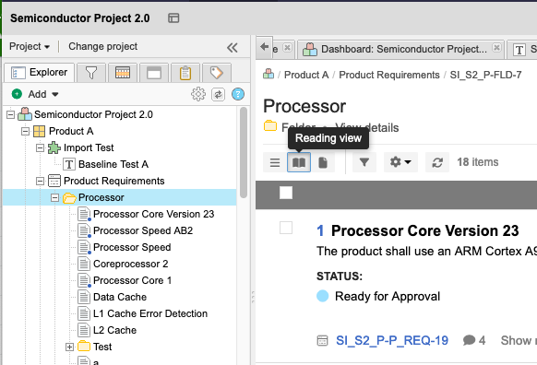The height and width of the screenshot is (365, 537).
Task: Click SI_S2_P-FLD-7 breadcrumb
Action: tap(485, 75)
